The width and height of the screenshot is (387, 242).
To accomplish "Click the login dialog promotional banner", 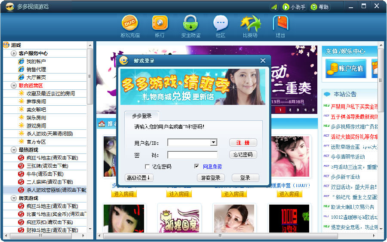I will [x=193, y=87].
